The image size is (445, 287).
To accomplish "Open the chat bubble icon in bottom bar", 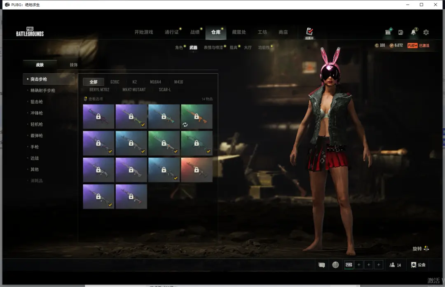I will [x=321, y=265].
